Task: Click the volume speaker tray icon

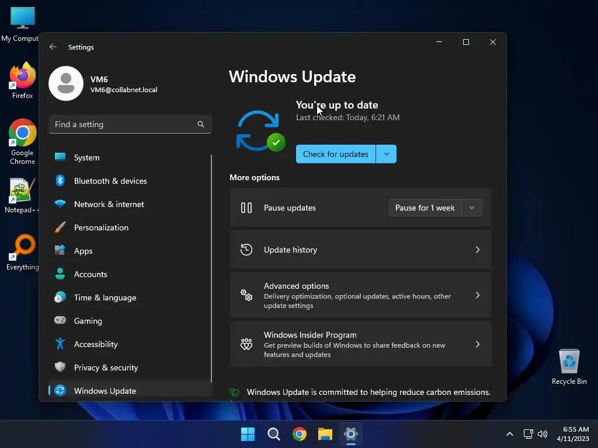Action: [x=543, y=434]
